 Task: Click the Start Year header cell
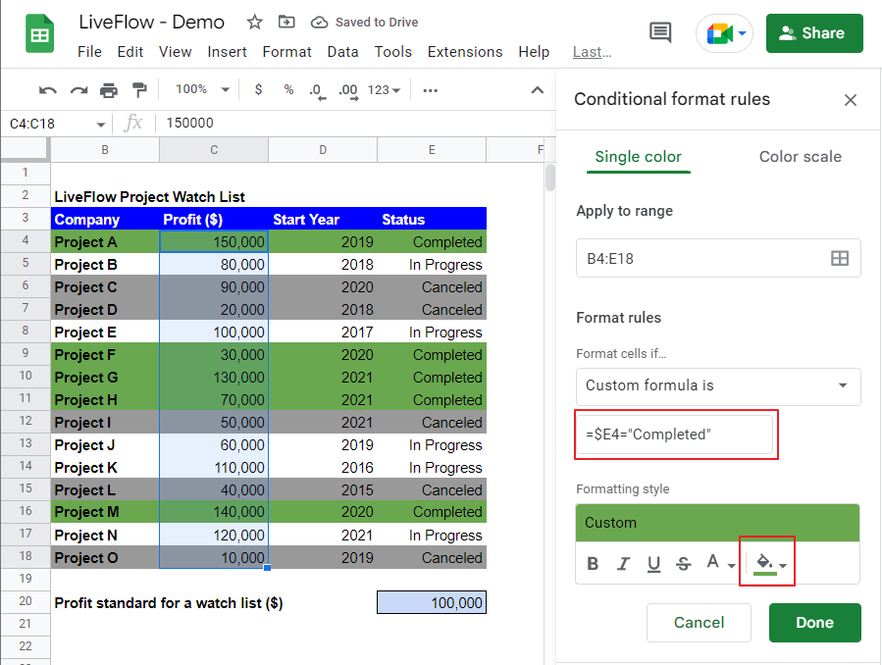323,220
